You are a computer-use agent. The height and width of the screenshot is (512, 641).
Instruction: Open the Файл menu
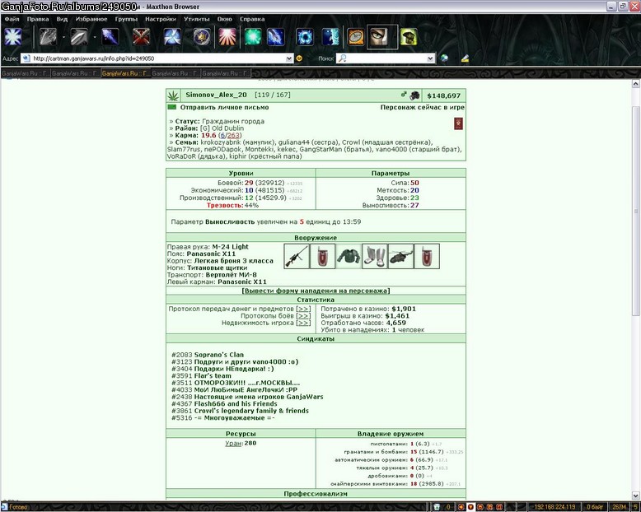12,19
